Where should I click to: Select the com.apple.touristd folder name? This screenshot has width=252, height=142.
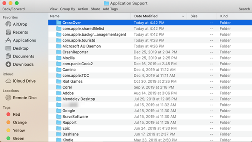coord(79,40)
